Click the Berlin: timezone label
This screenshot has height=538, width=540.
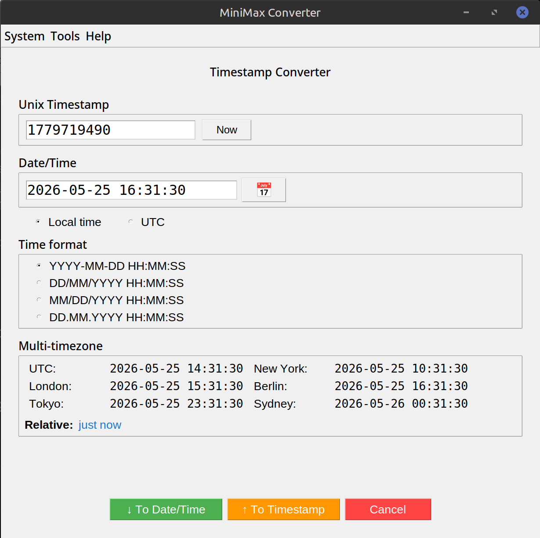270,386
